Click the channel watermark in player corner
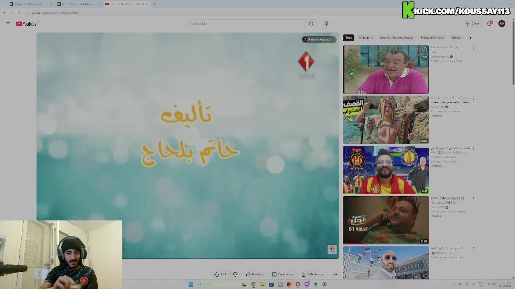515x289 pixels. coord(332,249)
